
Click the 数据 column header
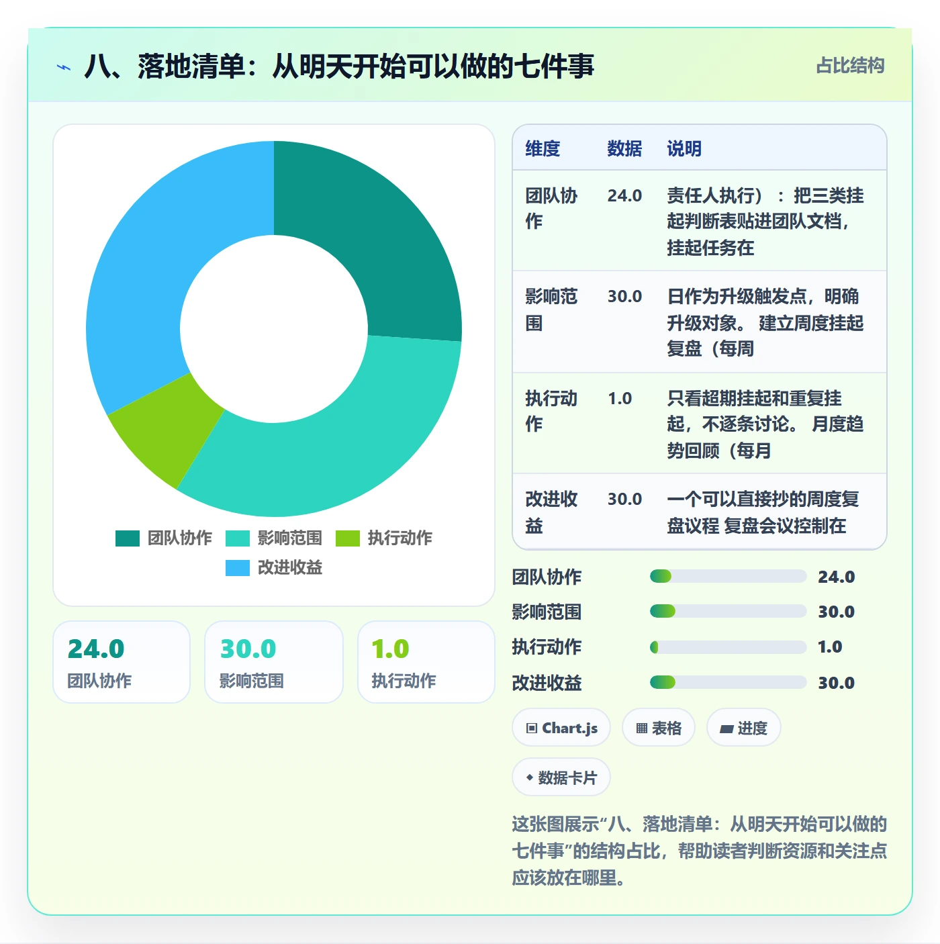[624, 148]
